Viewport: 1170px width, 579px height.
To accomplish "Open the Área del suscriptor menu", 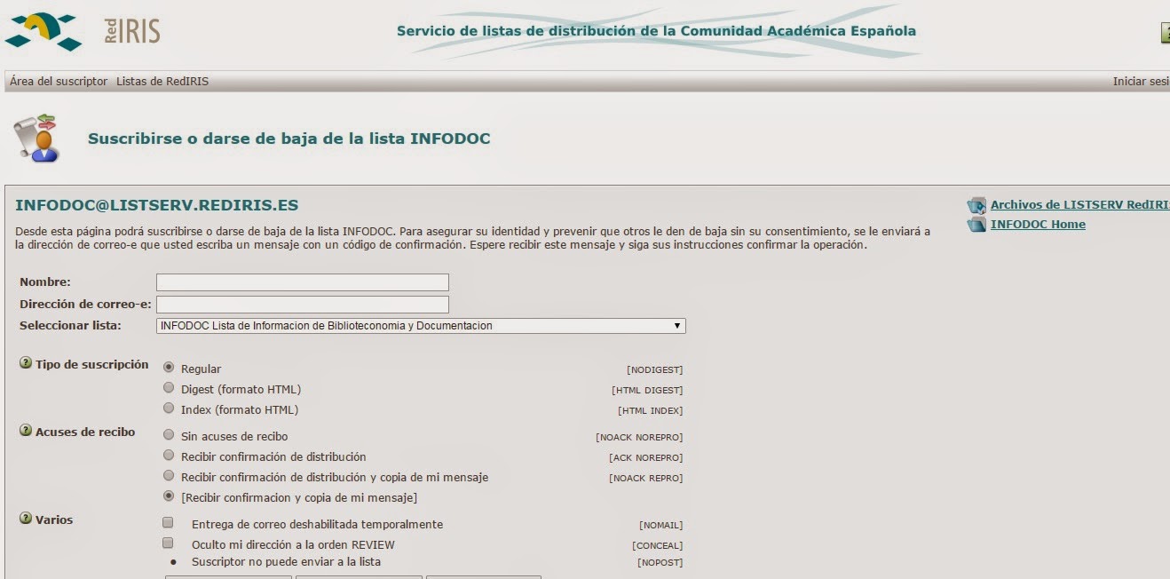I will point(57,79).
